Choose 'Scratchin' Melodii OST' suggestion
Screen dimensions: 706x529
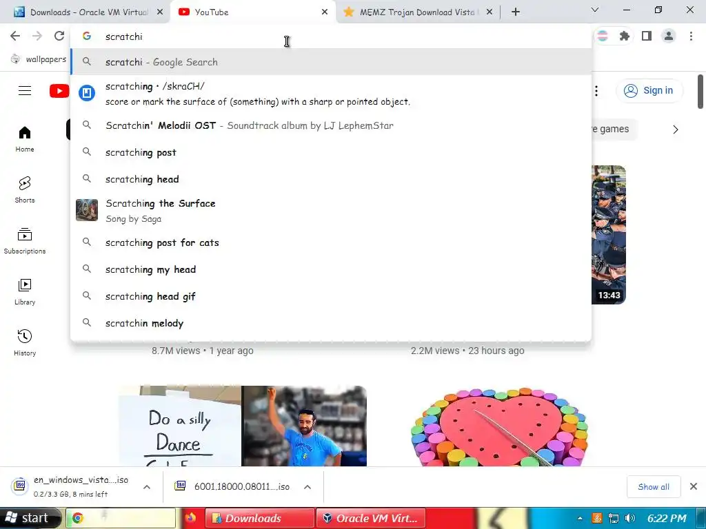coord(331,125)
